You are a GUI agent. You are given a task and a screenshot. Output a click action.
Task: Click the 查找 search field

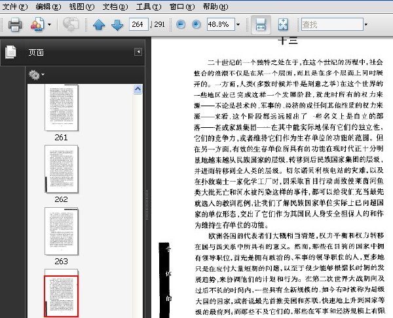[332, 24]
